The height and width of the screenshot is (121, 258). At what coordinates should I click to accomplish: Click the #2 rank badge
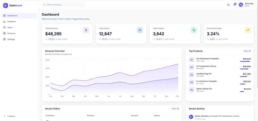click(192, 67)
